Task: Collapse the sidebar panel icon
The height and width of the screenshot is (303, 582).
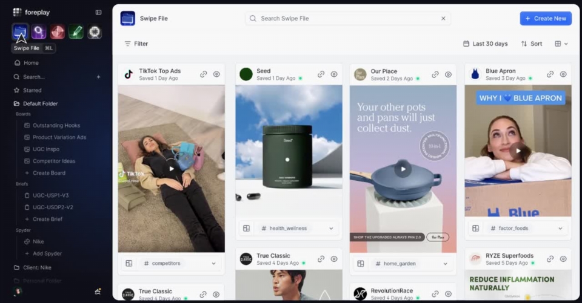Action: click(99, 12)
